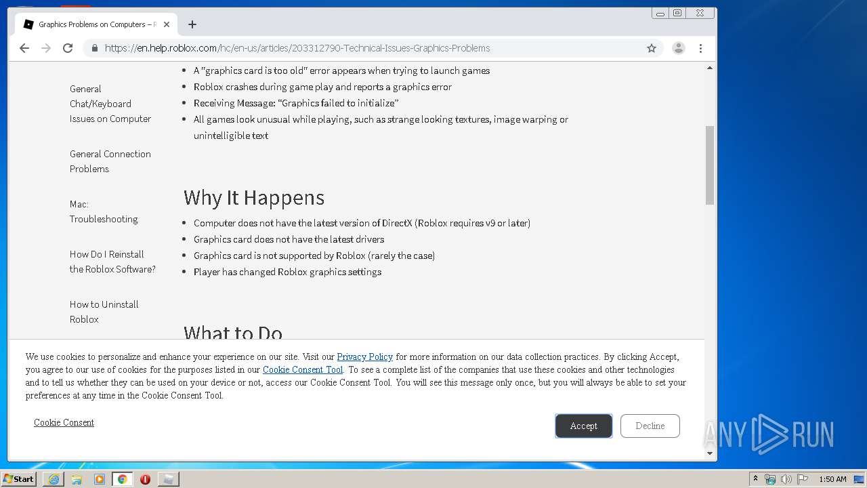
Task: Click text 'graphics card is too old' error line
Action: [341, 70]
